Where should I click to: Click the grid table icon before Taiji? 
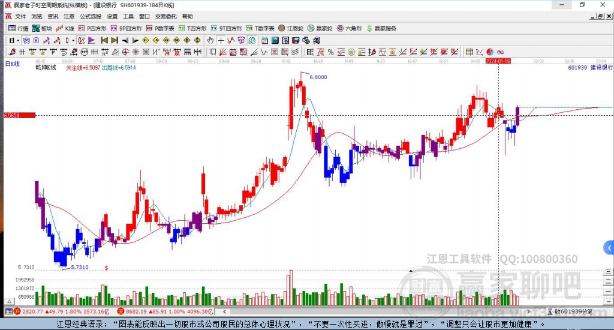(469, 52)
